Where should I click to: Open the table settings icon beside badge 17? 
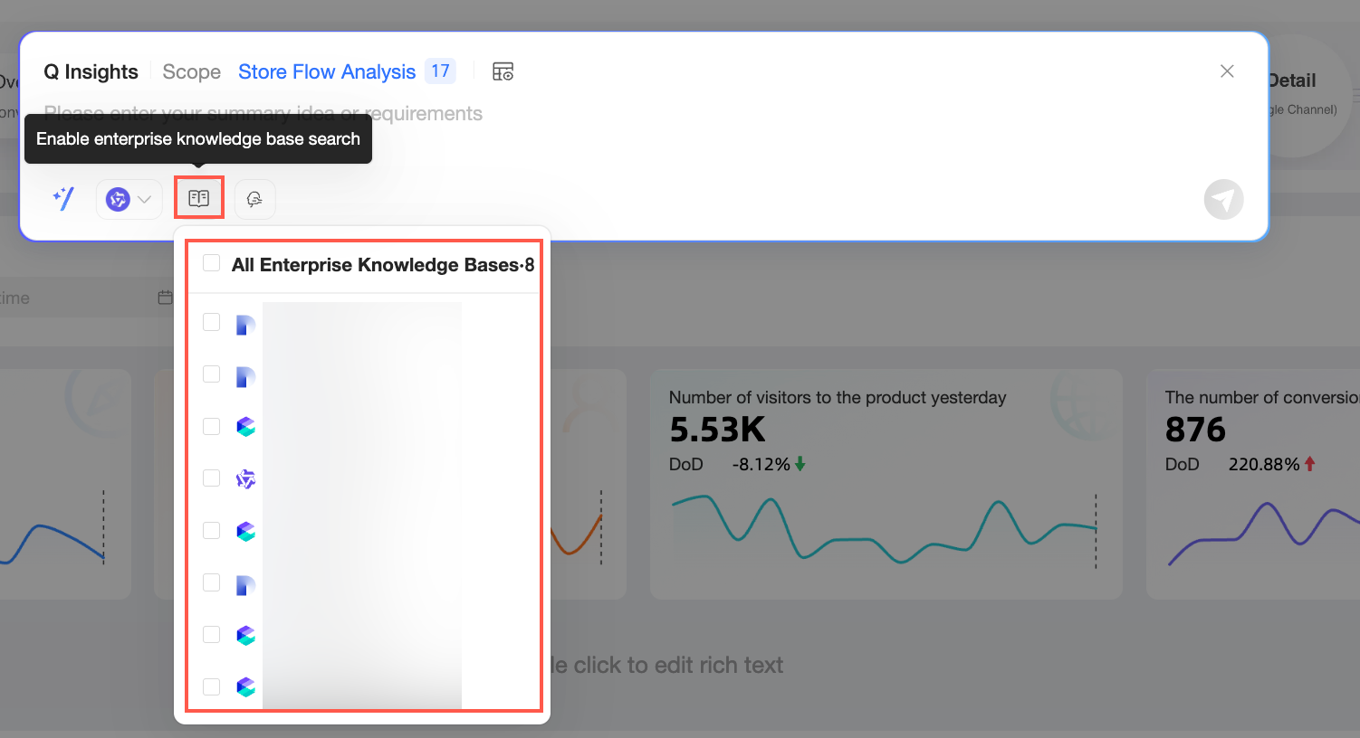[503, 71]
